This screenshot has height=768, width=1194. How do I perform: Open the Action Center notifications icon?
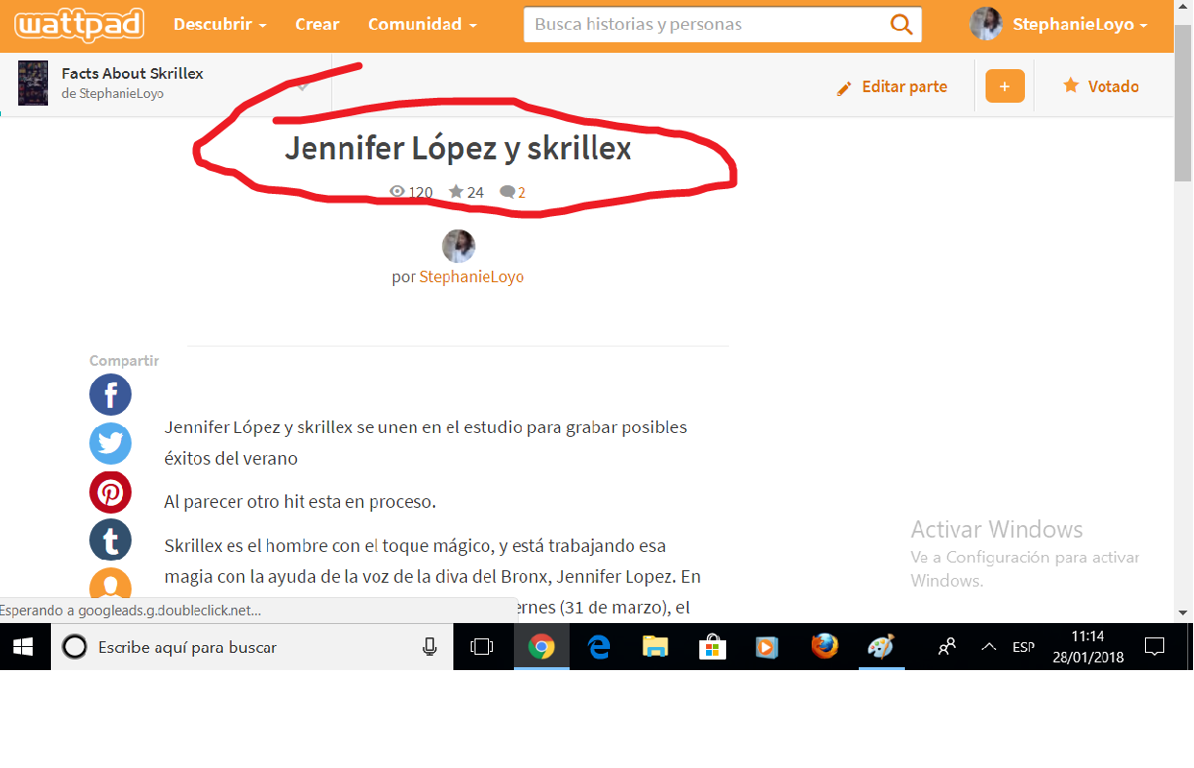coord(1155,647)
